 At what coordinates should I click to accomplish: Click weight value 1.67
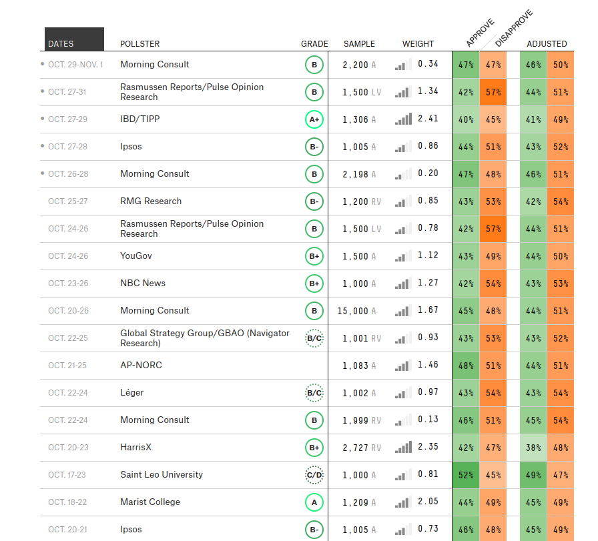coord(428,310)
